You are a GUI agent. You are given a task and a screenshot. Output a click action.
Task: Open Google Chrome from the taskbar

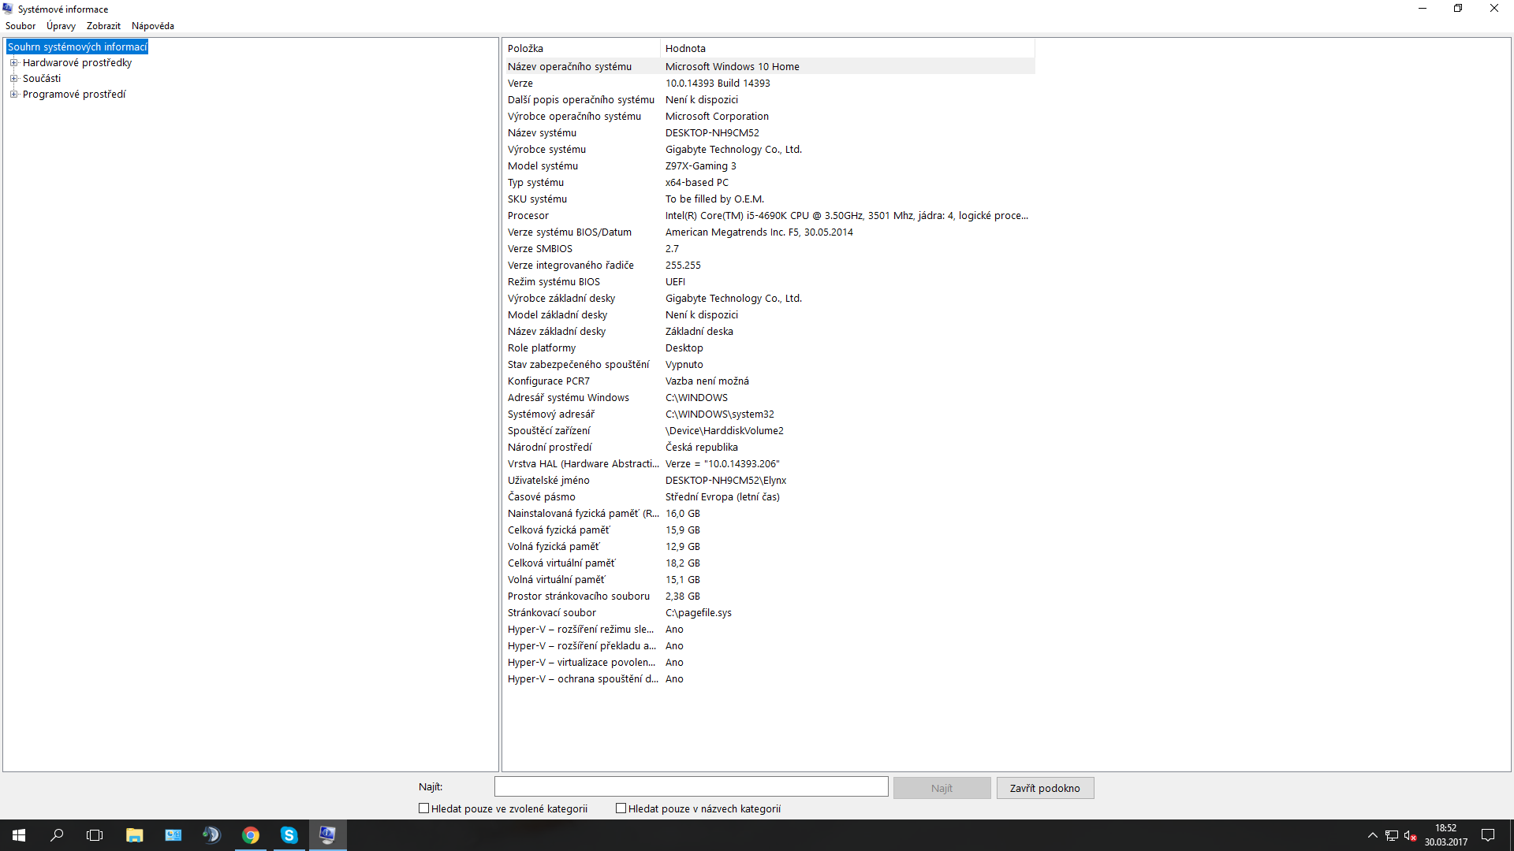(x=251, y=835)
